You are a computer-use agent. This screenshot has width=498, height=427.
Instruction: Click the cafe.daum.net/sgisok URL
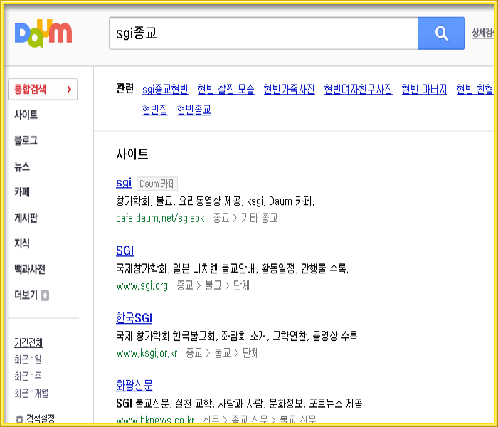pyautogui.click(x=160, y=218)
